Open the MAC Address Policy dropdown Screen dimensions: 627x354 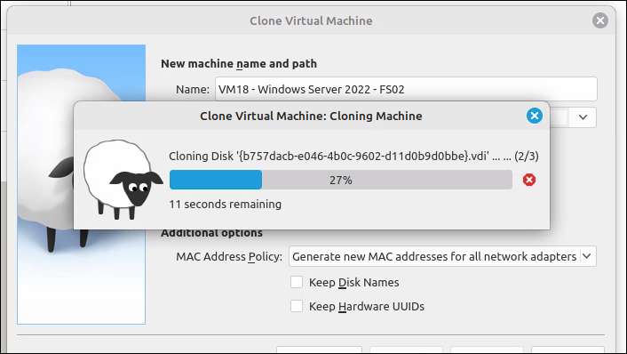(x=442, y=256)
